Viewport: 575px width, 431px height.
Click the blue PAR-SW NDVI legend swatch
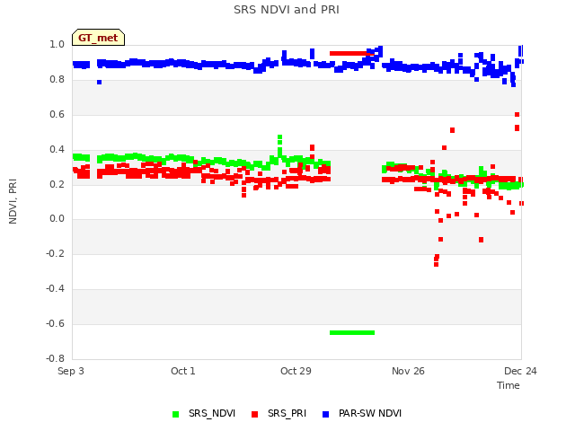click(325, 414)
